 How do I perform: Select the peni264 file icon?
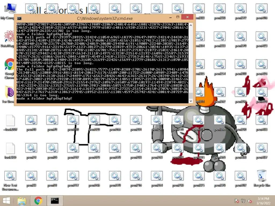coord(157,179)
